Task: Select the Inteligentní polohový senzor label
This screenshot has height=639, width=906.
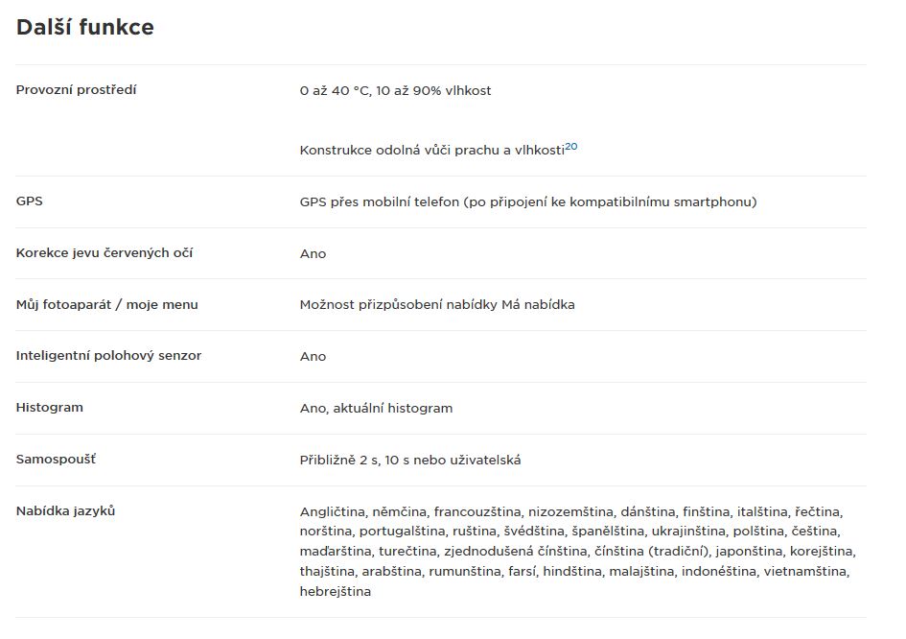Action: 108,355
